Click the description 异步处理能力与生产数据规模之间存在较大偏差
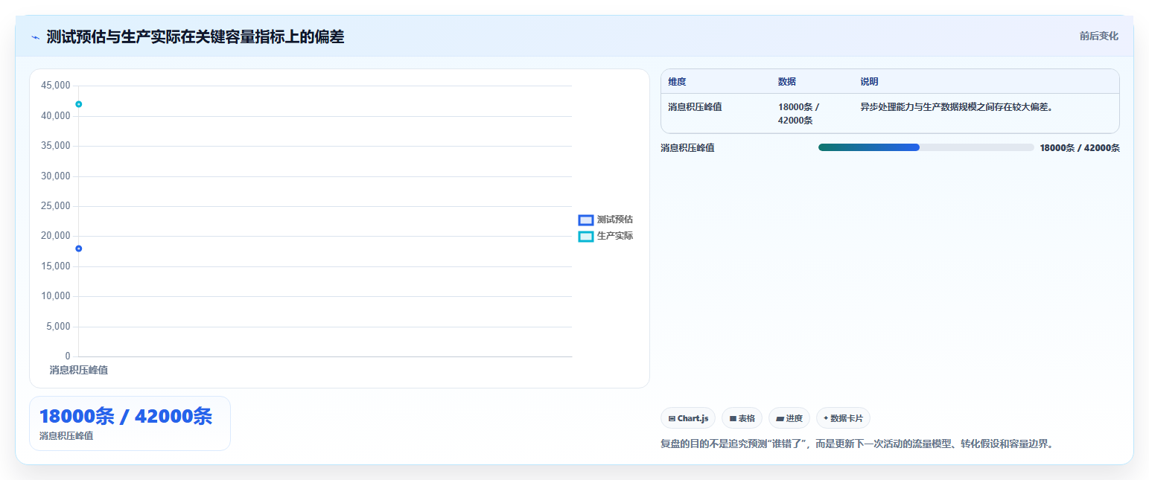1149x480 pixels. click(x=956, y=107)
